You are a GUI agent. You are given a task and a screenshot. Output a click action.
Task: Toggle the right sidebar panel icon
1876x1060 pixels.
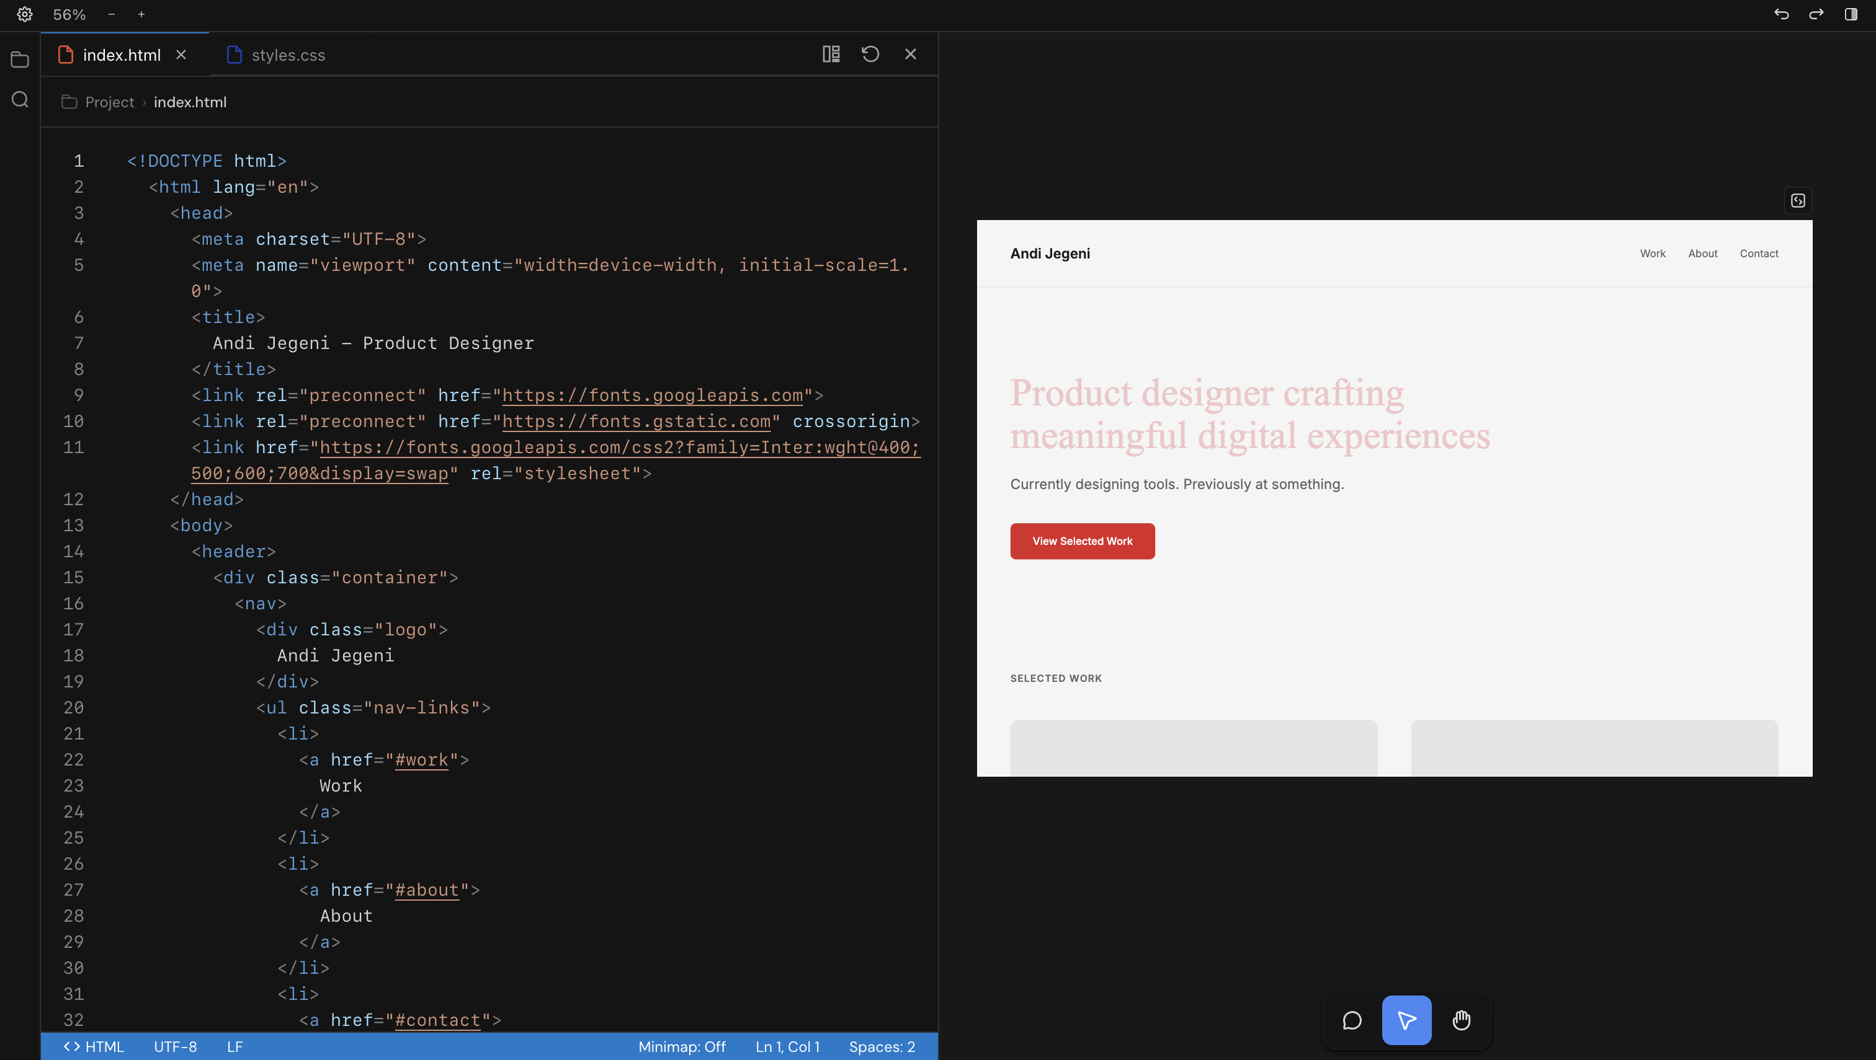(1851, 14)
